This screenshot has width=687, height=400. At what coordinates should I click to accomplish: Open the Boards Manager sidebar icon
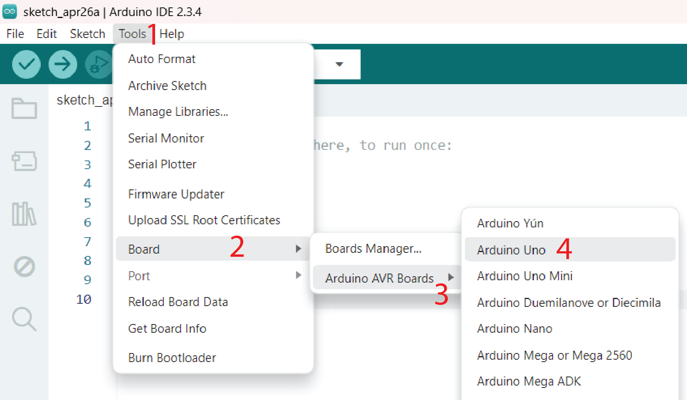coord(24,161)
